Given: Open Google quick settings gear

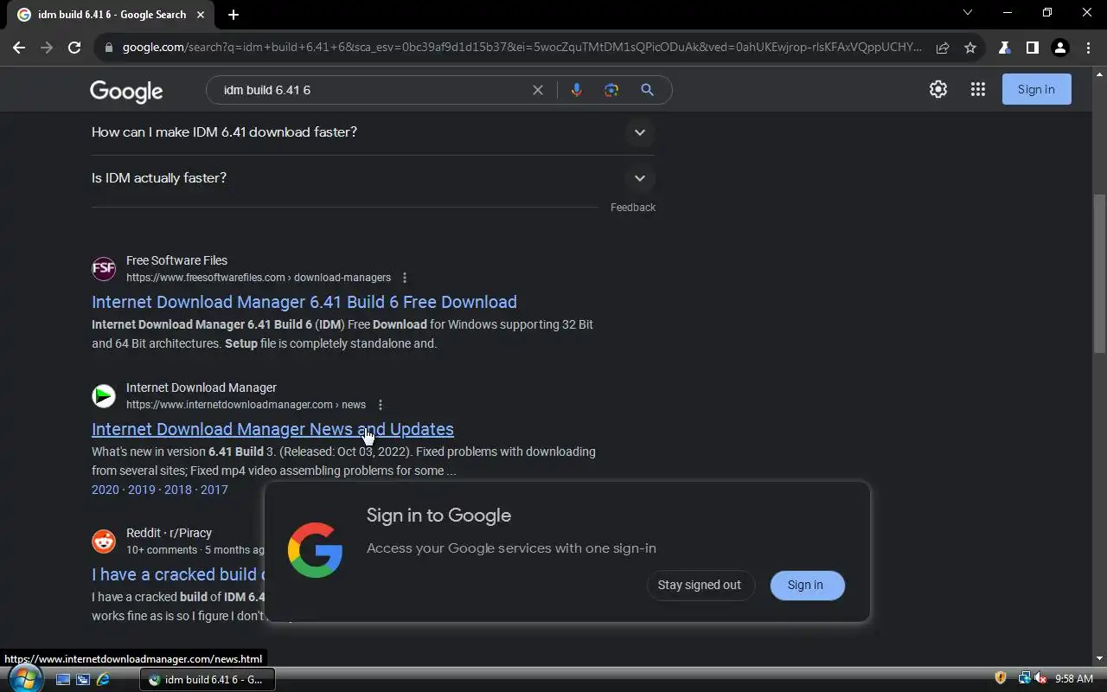Looking at the screenshot, I should pos(938,89).
